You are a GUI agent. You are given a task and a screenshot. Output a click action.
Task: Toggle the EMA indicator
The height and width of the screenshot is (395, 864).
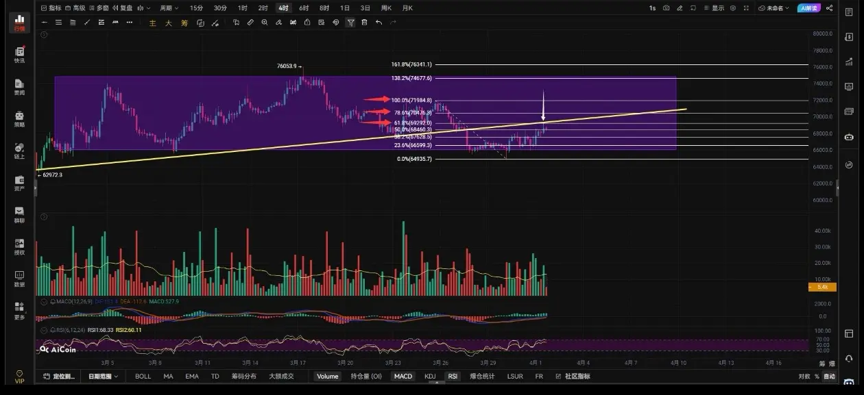191,376
